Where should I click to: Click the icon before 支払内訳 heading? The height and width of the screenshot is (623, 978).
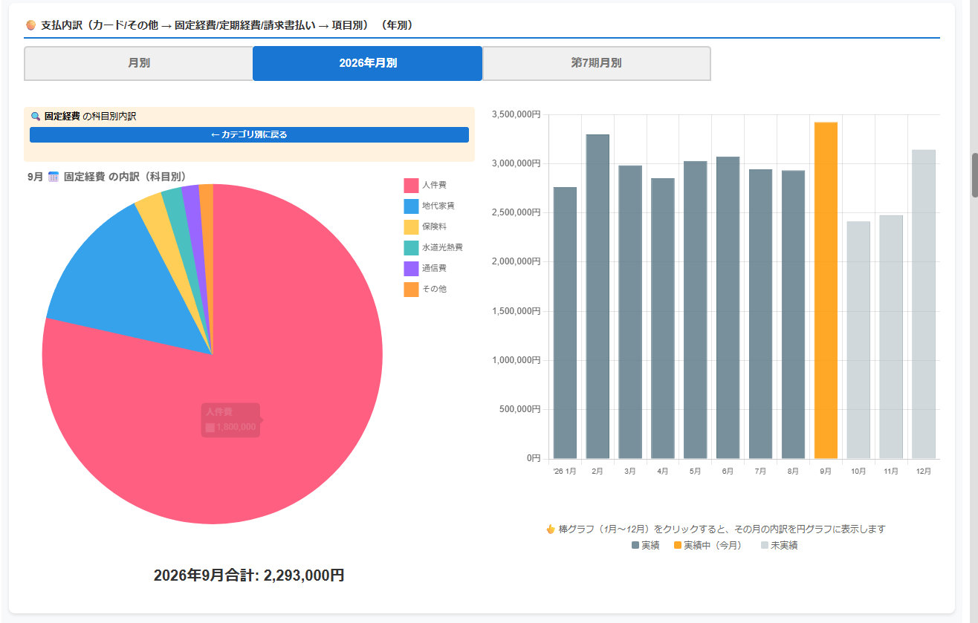[31, 25]
